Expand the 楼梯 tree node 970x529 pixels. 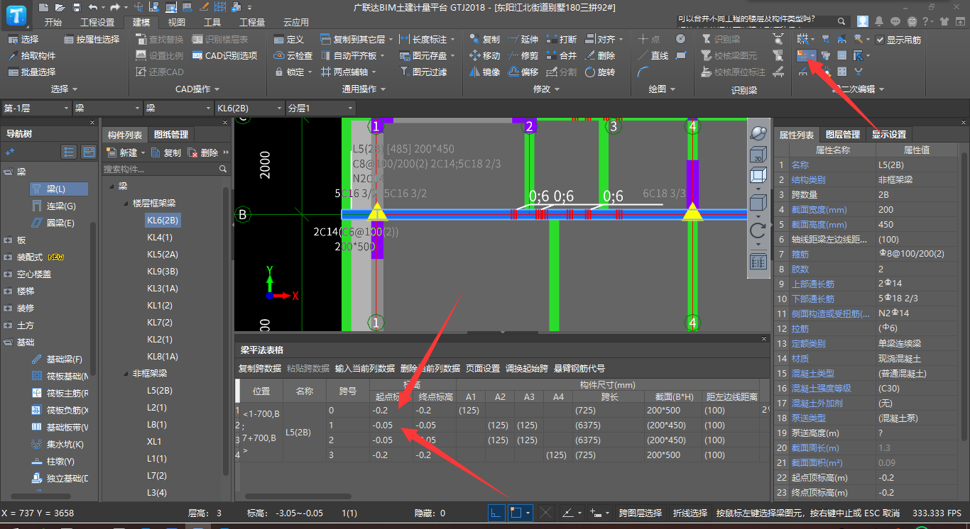point(8,291)
